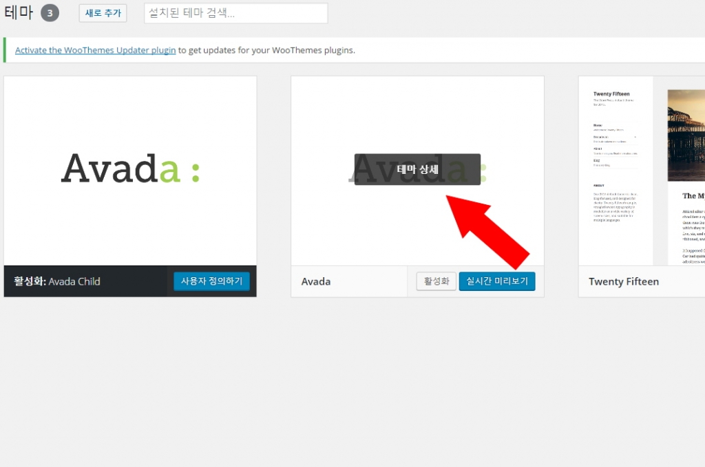
Task: Open 테마 상세 overlay on Avada theme
Action: tap(417, 169)
